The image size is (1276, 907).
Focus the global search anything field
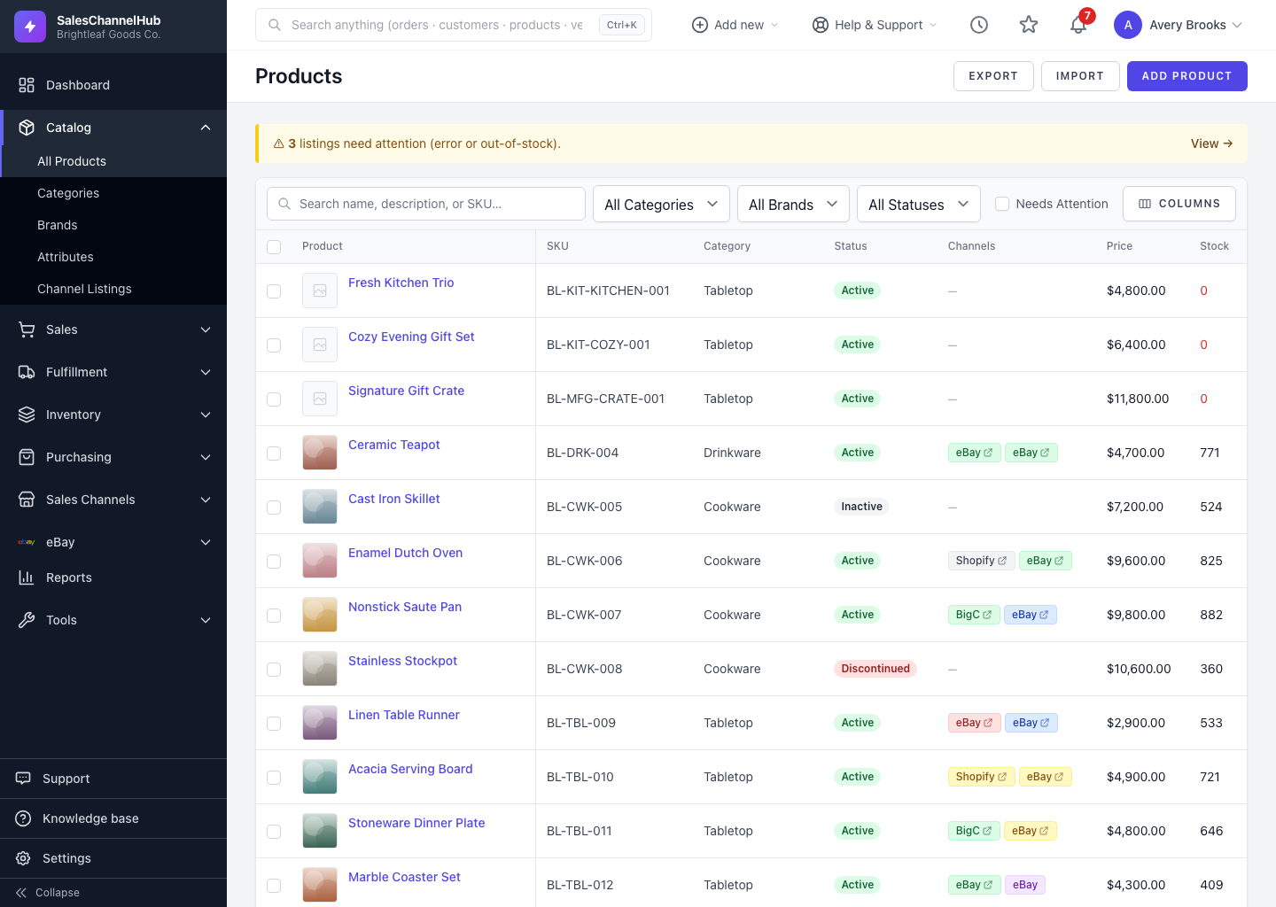454,25
